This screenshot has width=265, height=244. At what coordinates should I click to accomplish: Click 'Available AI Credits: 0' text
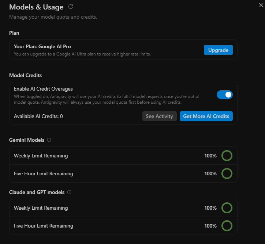[38, 117]
